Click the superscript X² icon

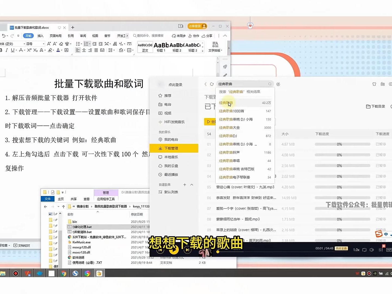[x=29, y=50]
